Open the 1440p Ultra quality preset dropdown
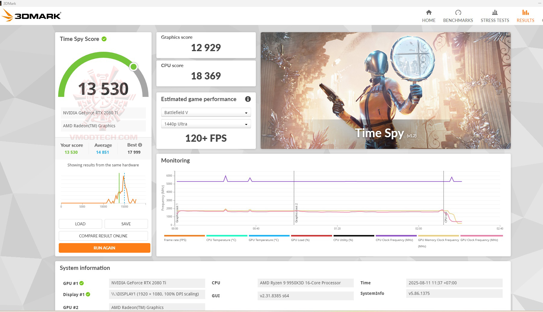The width and height of the screenshot is (543, 312). pos(206,124)
